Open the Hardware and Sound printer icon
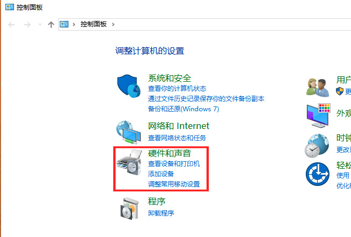This screenshot has height=237, width=351. click(x=129, y=163)
